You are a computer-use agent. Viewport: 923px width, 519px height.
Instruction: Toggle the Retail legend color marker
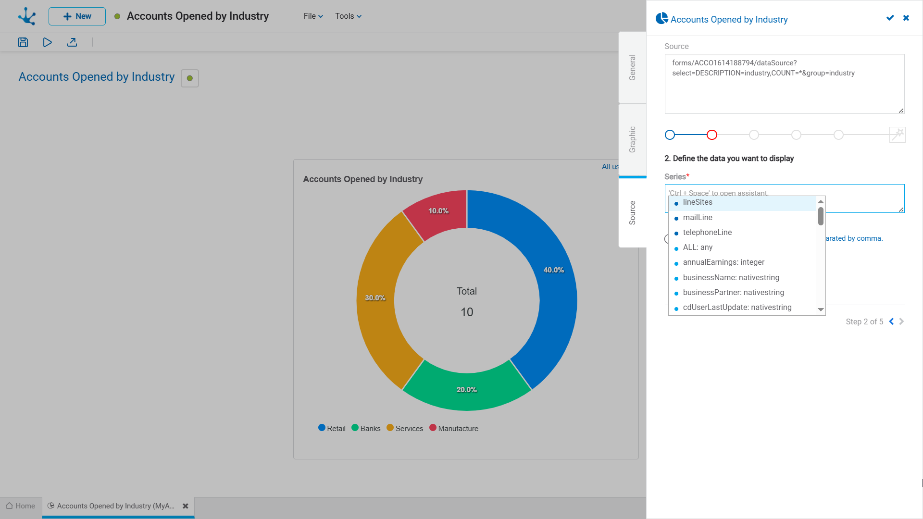322,428
